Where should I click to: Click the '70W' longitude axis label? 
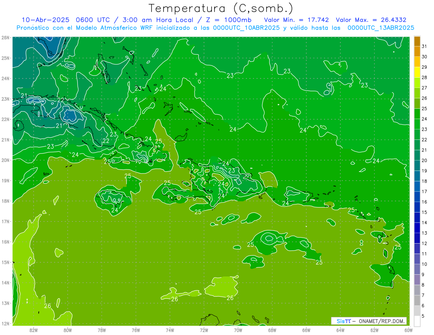click(238, 330)
